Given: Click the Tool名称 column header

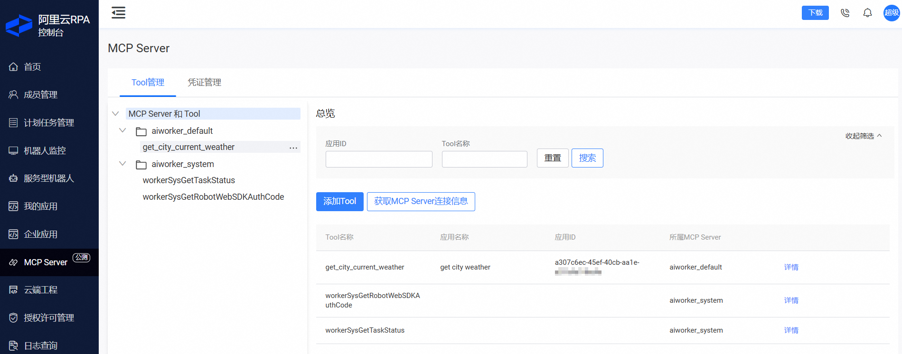Looking at the screenshot, I should pyautogui.click(x=339, y=237).
